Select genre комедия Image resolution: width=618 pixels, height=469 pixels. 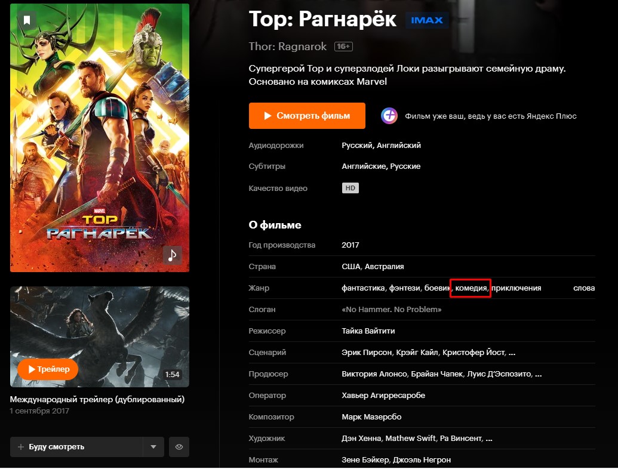click(x=471, y=288)
